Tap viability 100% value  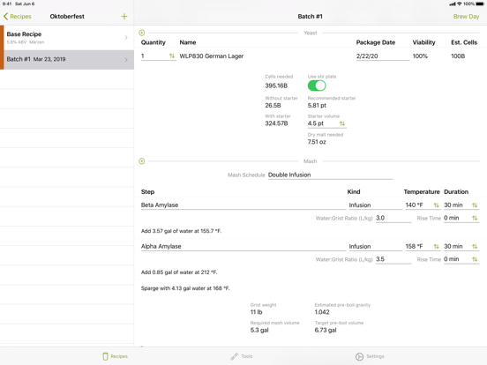point(420,56)
